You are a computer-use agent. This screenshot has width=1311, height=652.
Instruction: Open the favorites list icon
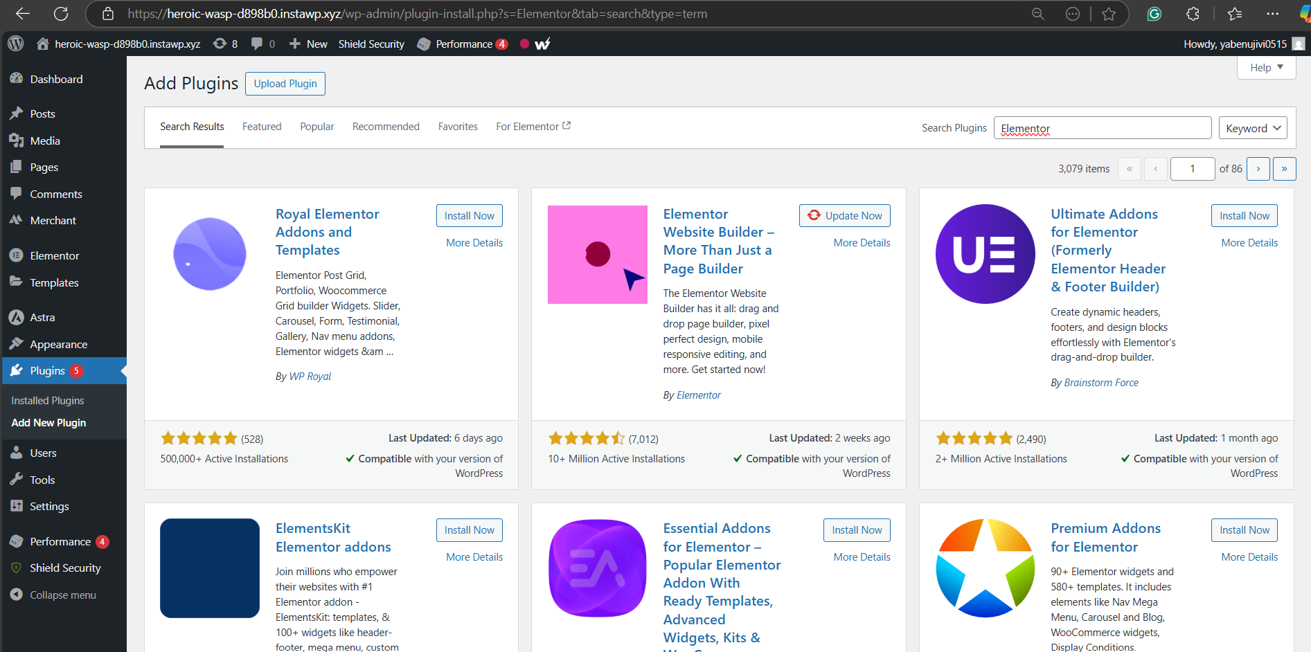click(x=1235, y=14)
